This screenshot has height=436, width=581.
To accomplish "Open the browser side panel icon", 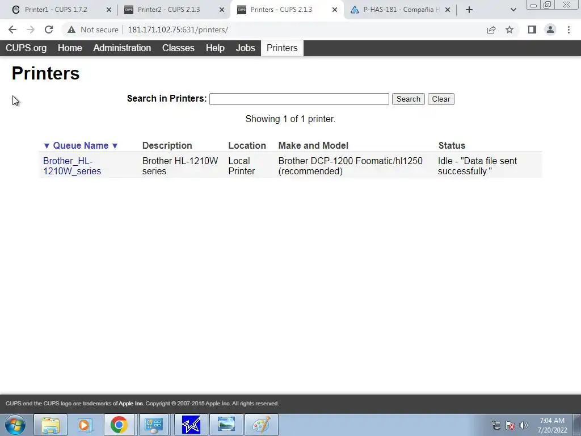I will 532,30.
